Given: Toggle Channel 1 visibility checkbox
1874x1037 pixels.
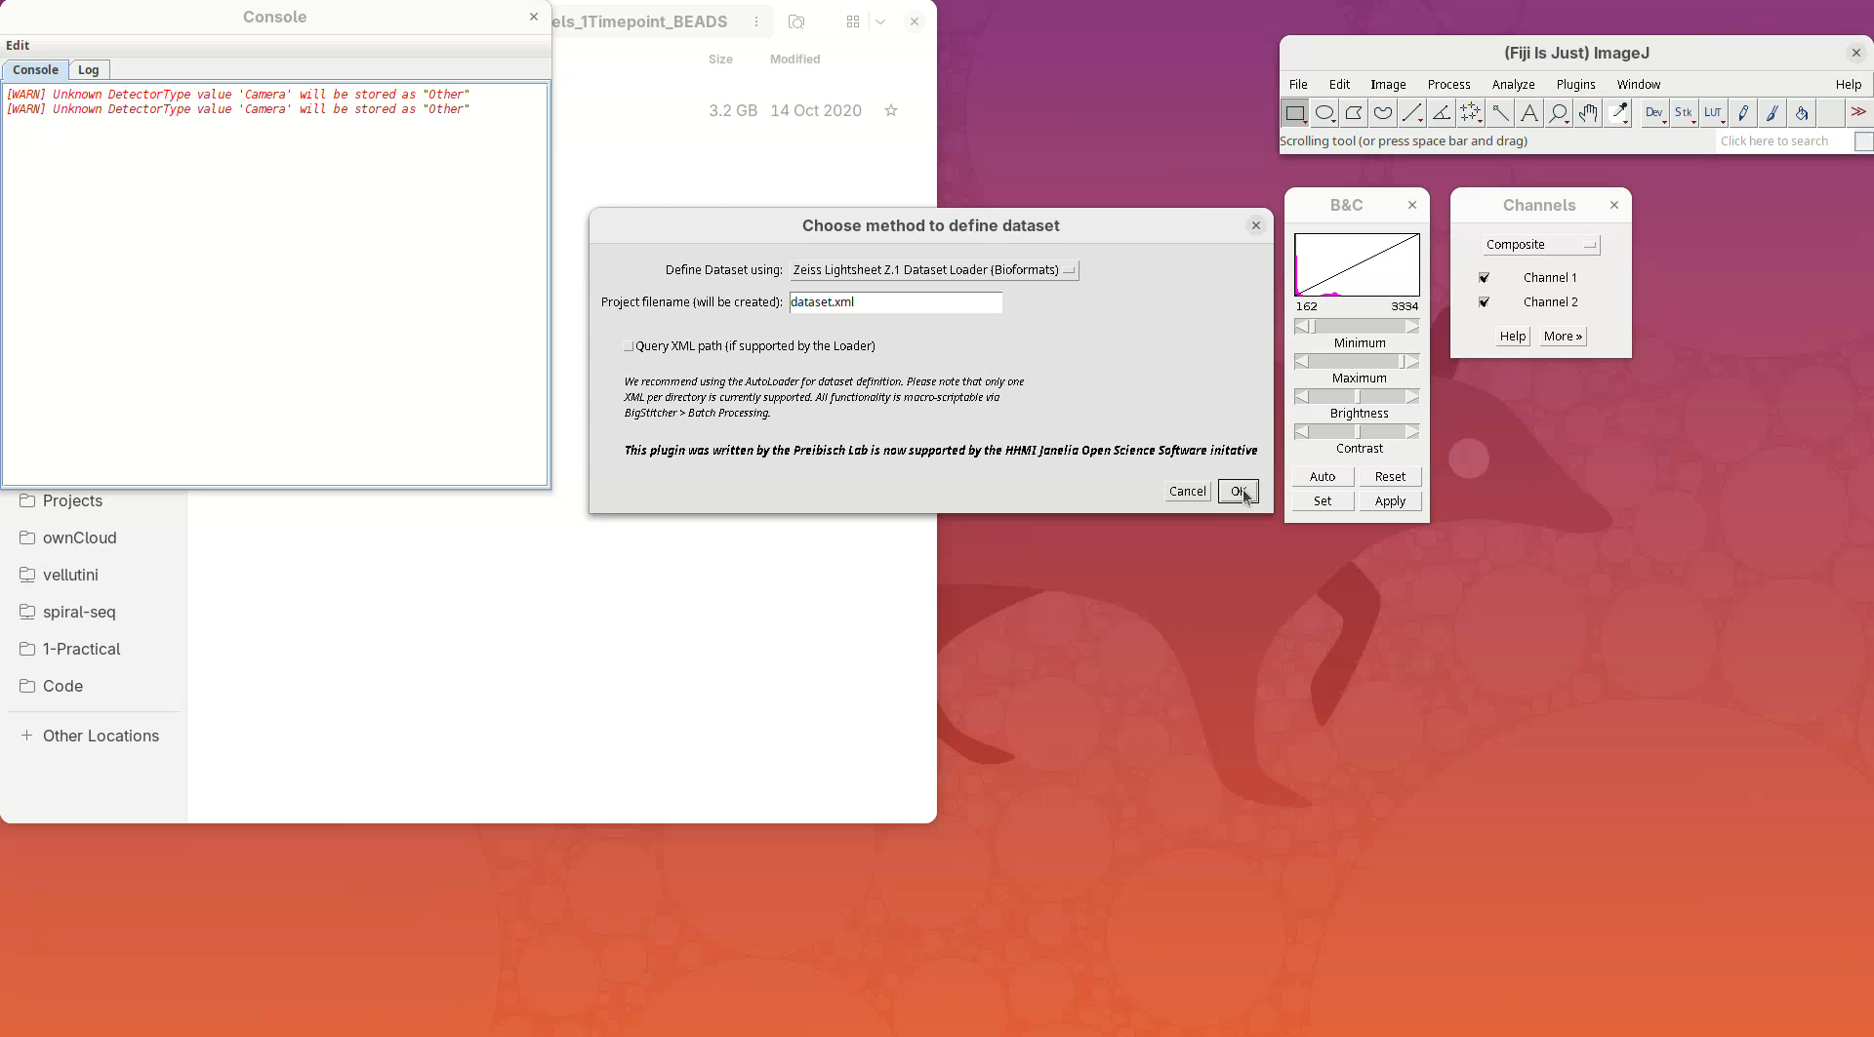Looking at the screenshot, I should coord(1484,278).
